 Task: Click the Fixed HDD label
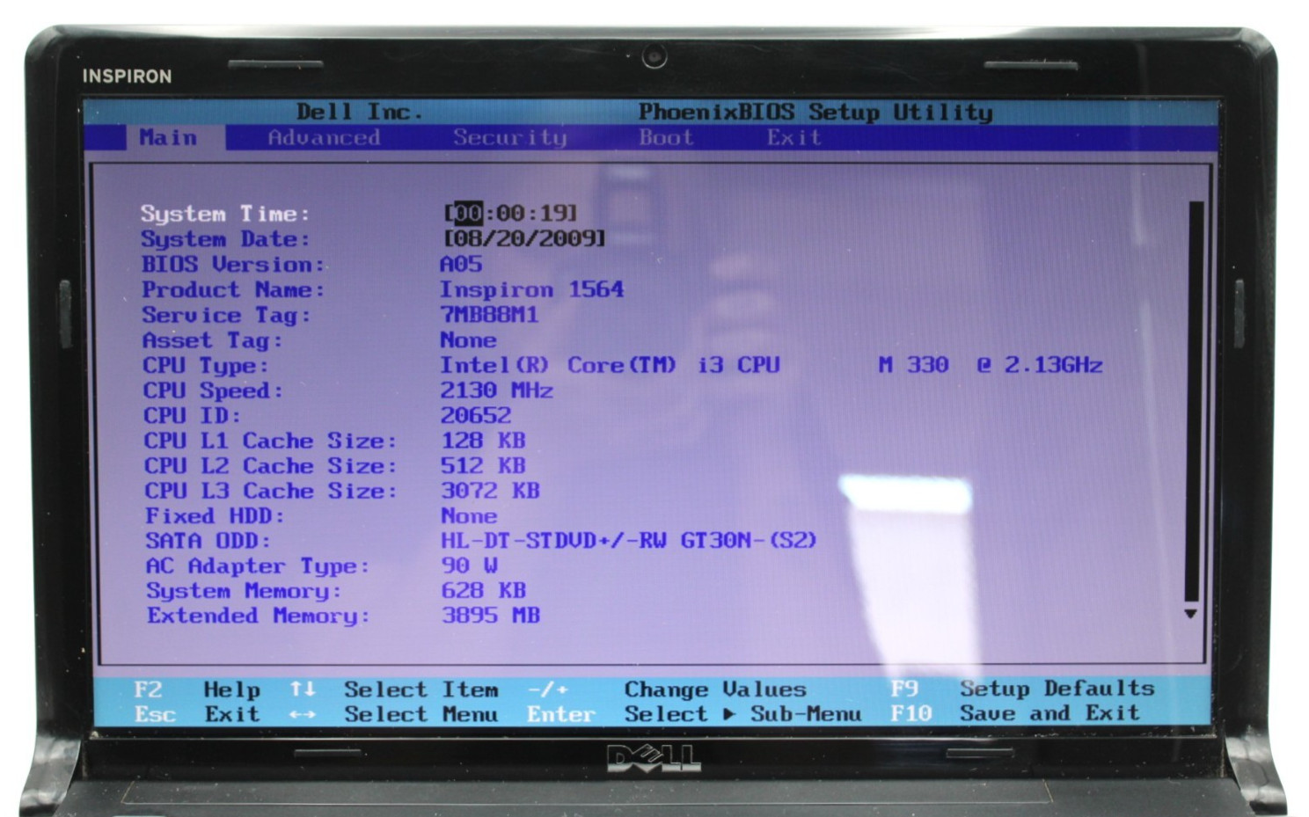coord(214,516)
